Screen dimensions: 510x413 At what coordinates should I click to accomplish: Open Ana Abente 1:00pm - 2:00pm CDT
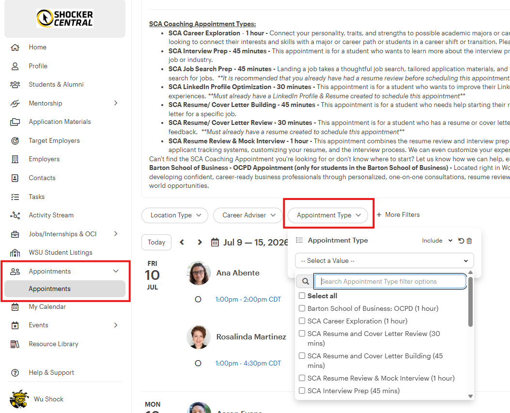coord(248,300)
